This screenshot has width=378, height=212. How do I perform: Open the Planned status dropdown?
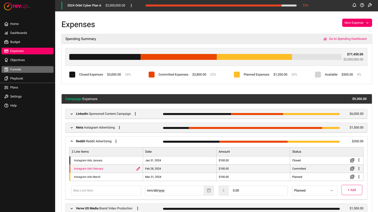314,191
